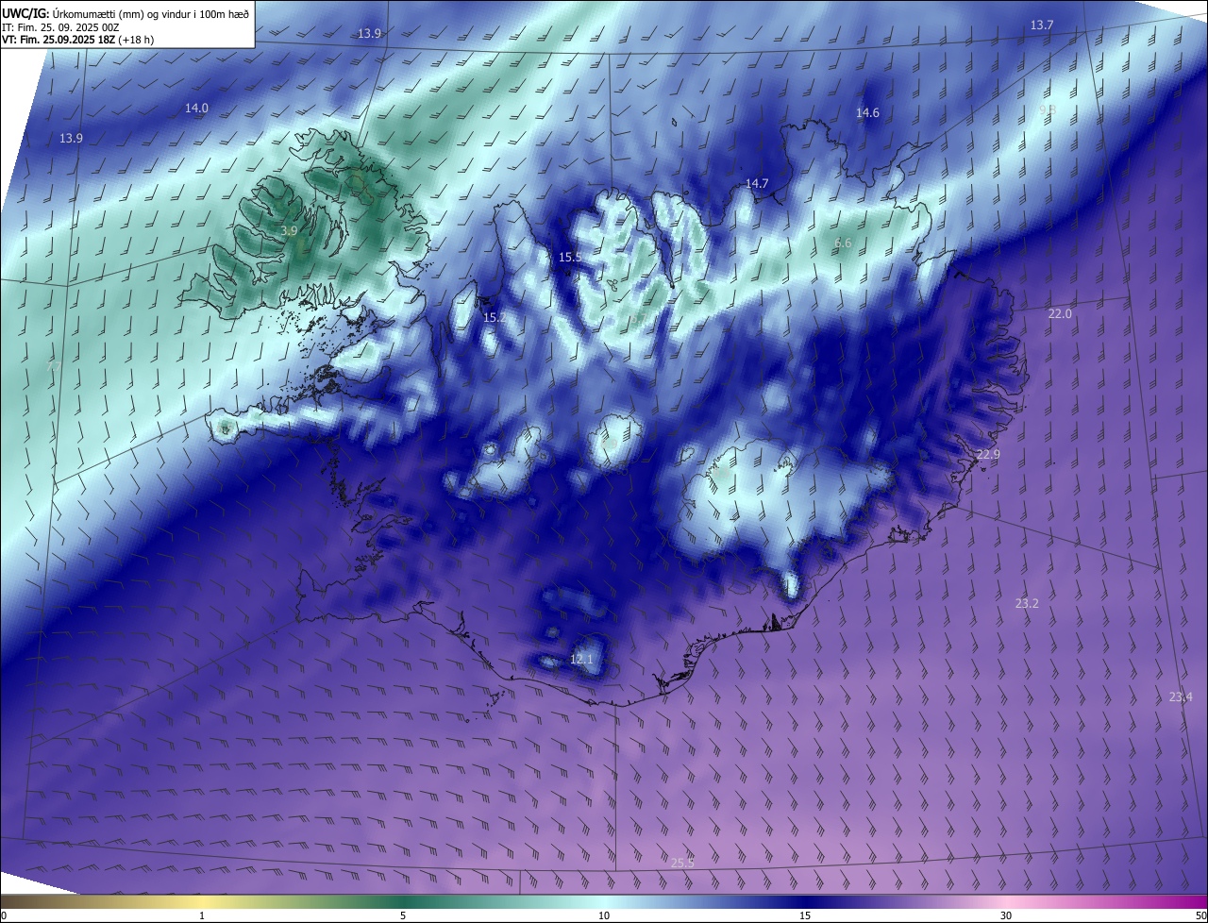Click the 23.2 value on the map

tap(1027, 603)
